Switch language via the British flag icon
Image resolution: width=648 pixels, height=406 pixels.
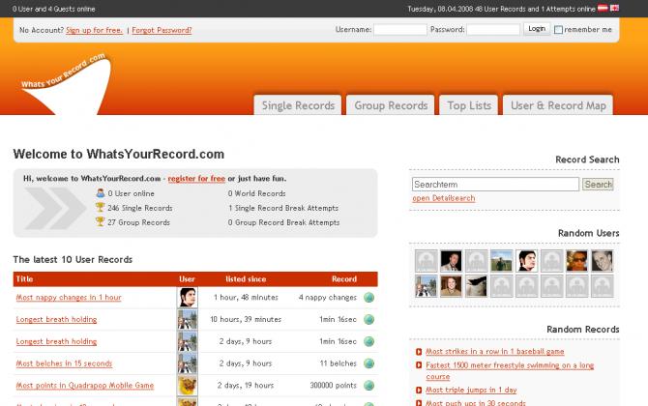tap(614, 9)
